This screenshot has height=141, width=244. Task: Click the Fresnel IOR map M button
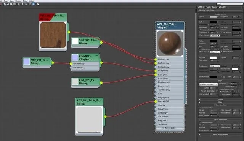(x=218, y=33)
